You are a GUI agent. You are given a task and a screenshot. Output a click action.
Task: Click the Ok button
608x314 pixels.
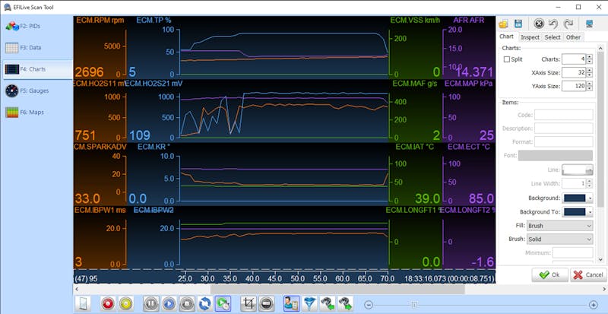click(x=549, y=274)
